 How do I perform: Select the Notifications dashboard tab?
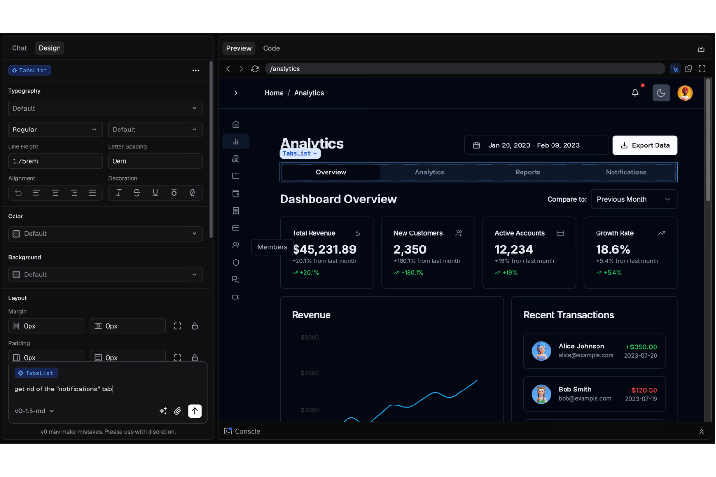pos(626,172)
